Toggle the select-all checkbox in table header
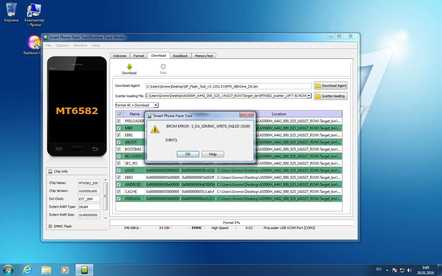Image resolution: width=442 pixels, height=276 pixels. [120, 114]
